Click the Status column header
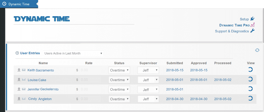 pyautogui.click(x=119, y=63)
